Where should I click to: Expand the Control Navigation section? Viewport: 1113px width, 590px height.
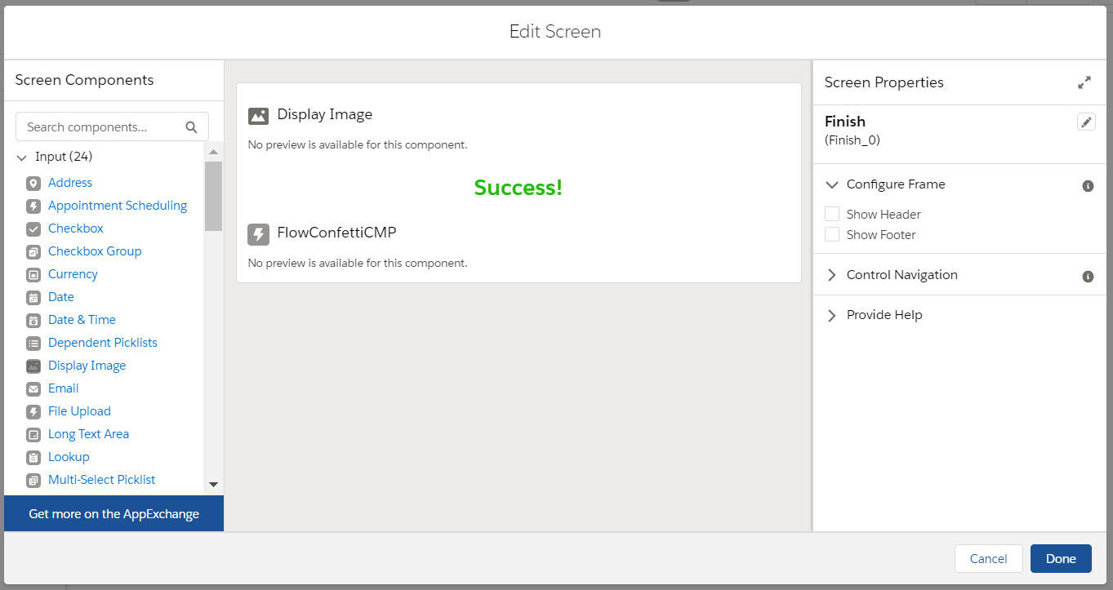[831, 275]
